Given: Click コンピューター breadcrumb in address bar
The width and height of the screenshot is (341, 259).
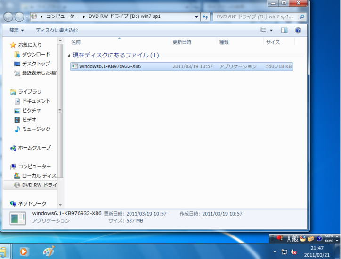Looking at the screenshot, I should 62,16.
